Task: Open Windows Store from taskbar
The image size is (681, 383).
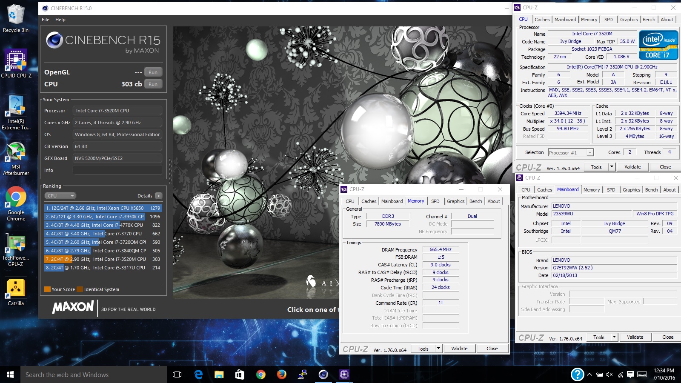Action: [240, 374]
